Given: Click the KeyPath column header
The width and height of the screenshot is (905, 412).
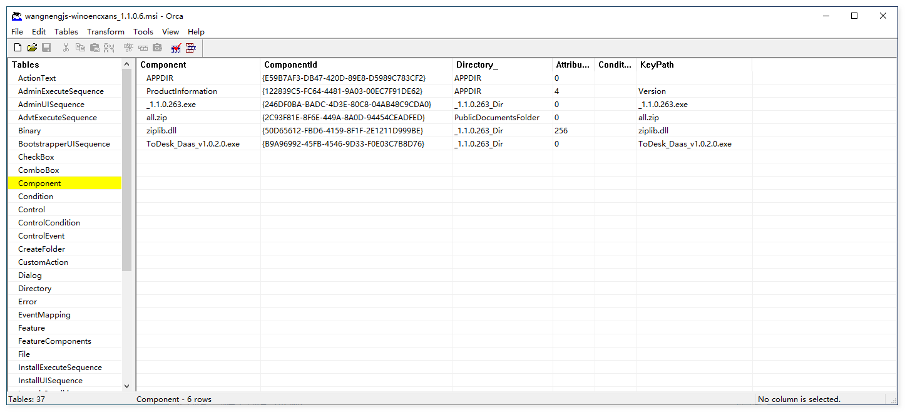Looking at the screenshot, I should pos(693,64).
